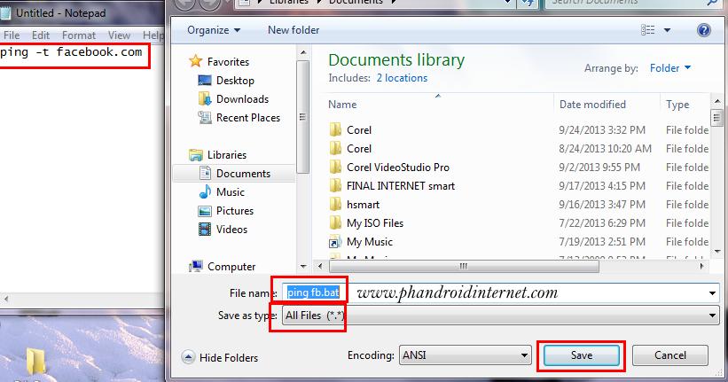Expand the Arrange by Folder dropdown
Image resolution: width=728 pixels, height=382 pixels.
tap(670, 68)
